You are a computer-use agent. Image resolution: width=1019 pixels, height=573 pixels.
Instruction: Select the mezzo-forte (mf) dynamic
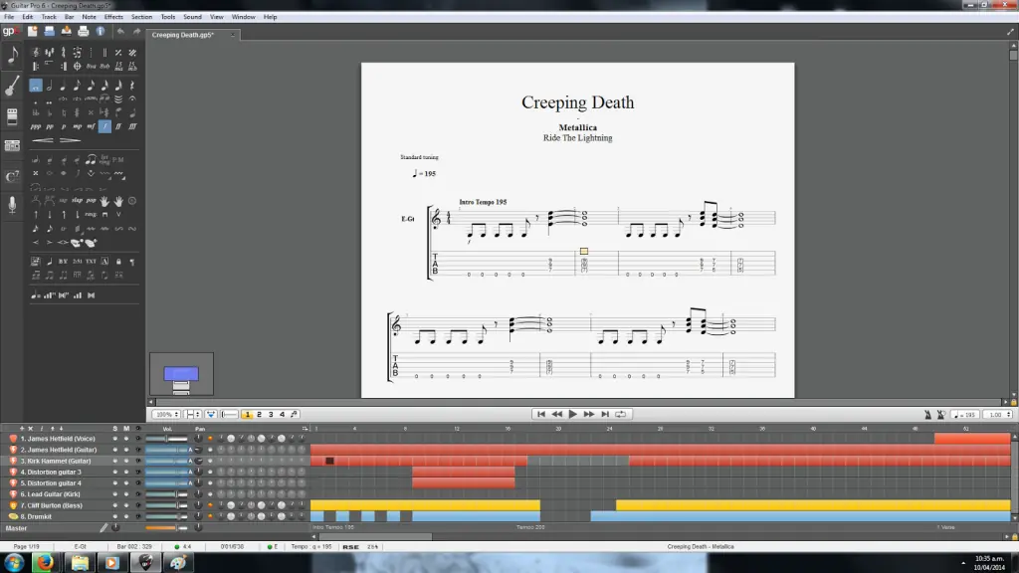[91, 126]
